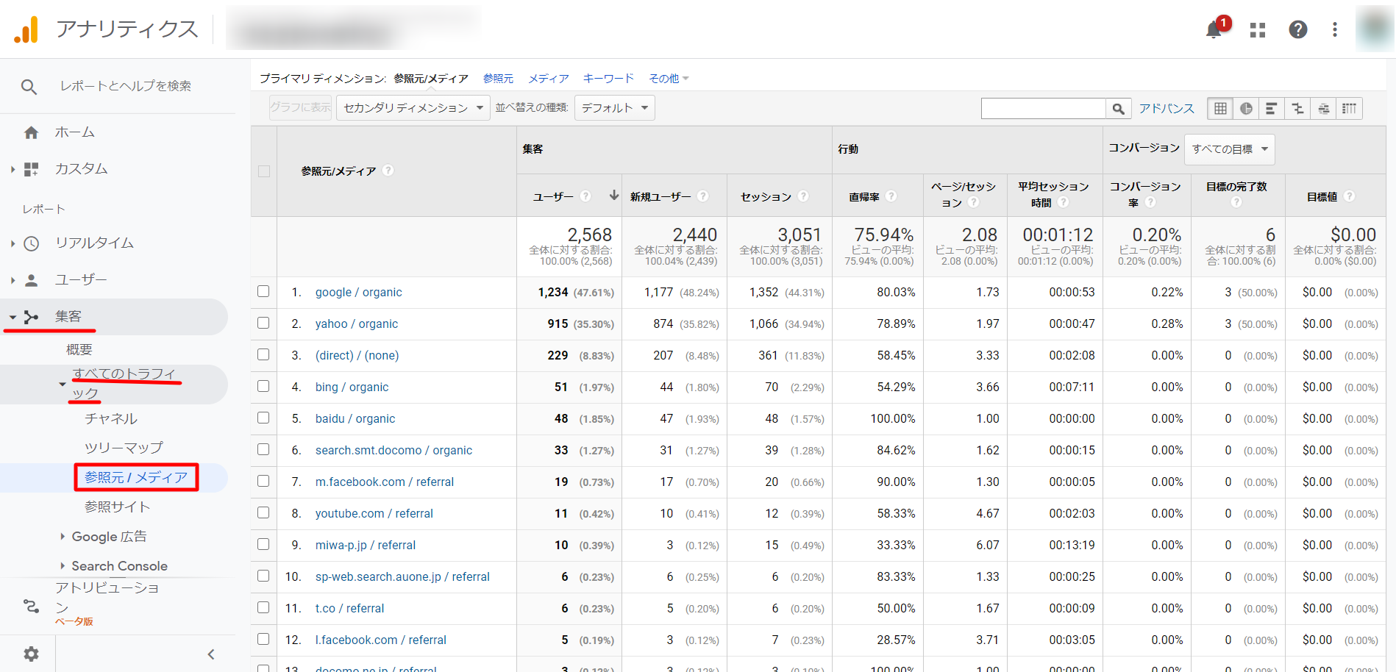Switch to the data table view icon
1396x672 pixels.
(1220, 109)
